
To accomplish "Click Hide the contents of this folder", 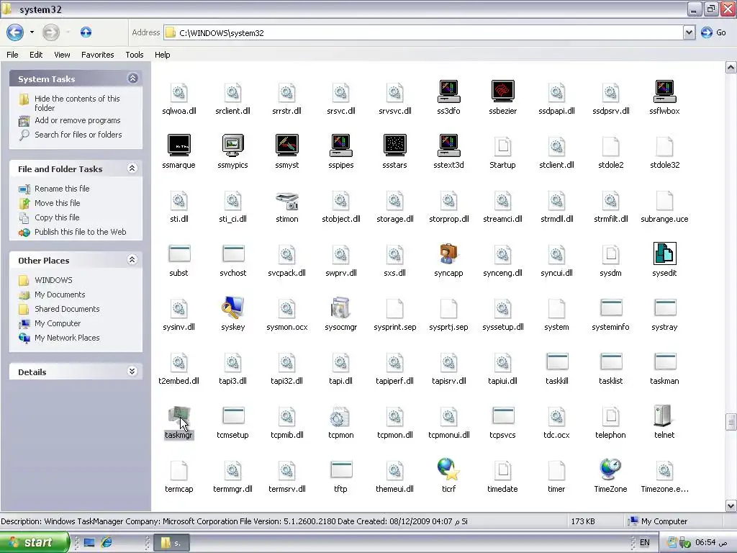I will (77, 103).
